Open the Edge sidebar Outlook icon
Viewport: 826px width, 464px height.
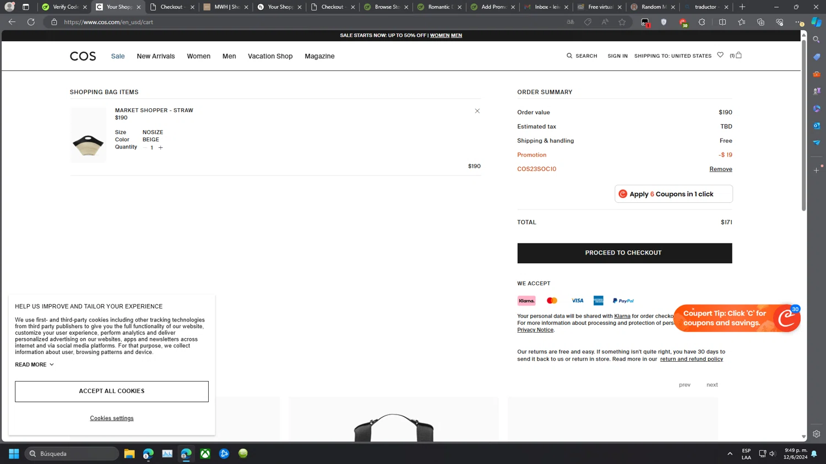click(x=817, y=125)
